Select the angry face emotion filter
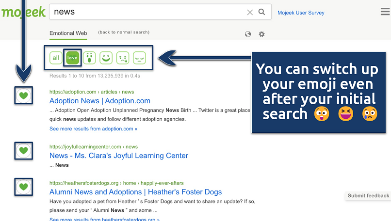This screenshot has height=221, width=391. click(139, 58)
